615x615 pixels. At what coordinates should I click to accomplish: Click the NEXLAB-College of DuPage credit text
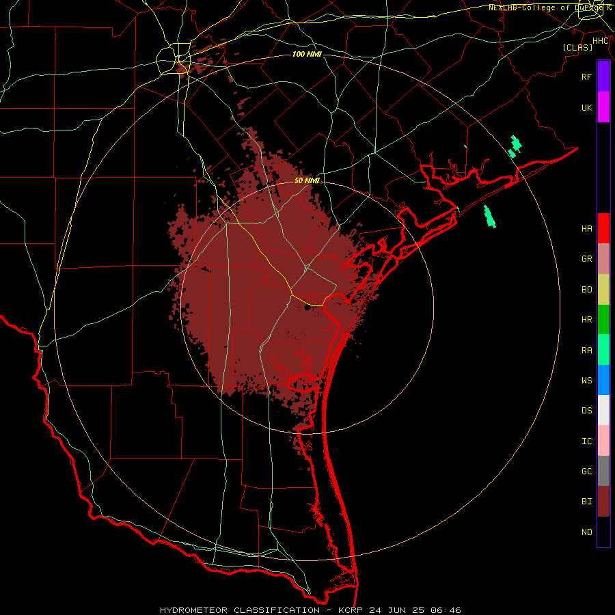point(550,8)
